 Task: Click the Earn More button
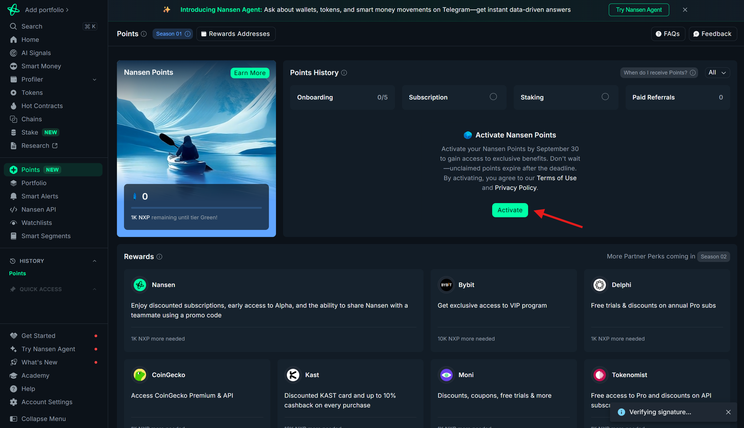pyautogui.click(x=250, y=73)
